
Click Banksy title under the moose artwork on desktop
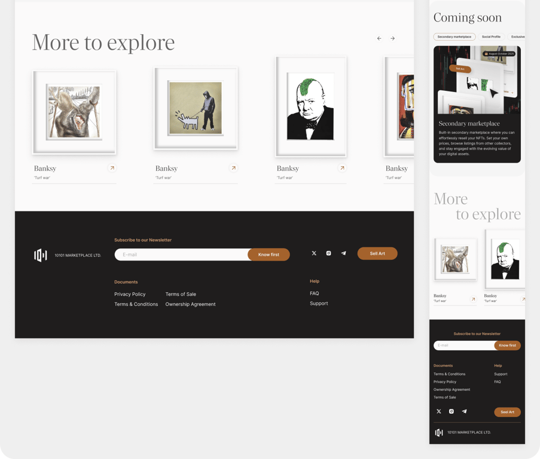click(45, 169)
